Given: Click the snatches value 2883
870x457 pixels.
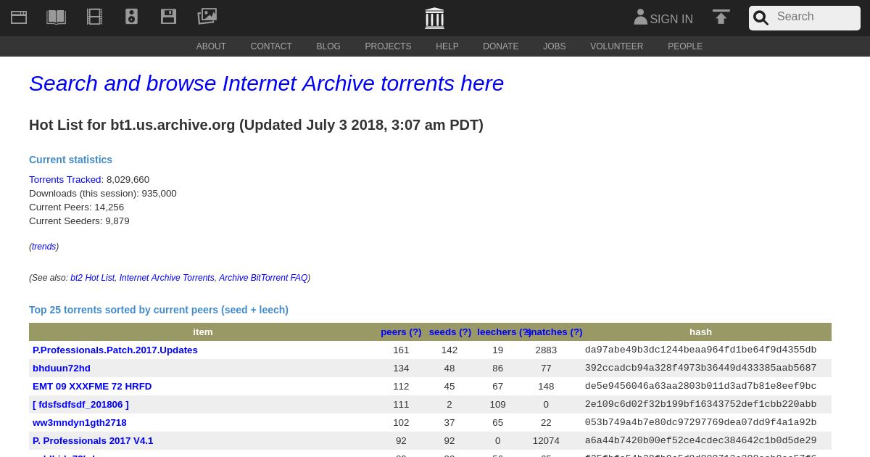Looking at the screenshot, I should pyautogui.click(x=546, y=350).
